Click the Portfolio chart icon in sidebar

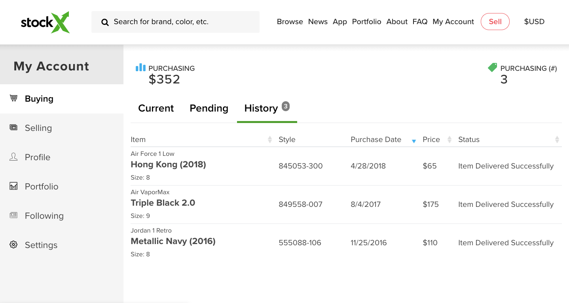(14, 186)
